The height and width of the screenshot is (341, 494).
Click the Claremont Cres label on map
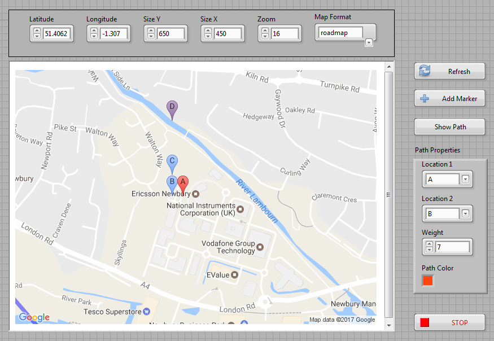(334, 198)
